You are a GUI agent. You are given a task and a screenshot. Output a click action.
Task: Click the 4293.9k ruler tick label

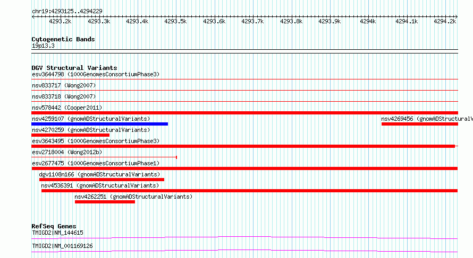(330, 21)
